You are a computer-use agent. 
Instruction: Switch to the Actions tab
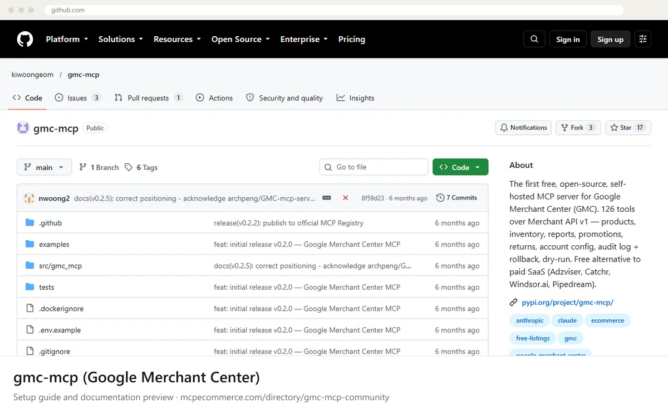tap(214, 98)
